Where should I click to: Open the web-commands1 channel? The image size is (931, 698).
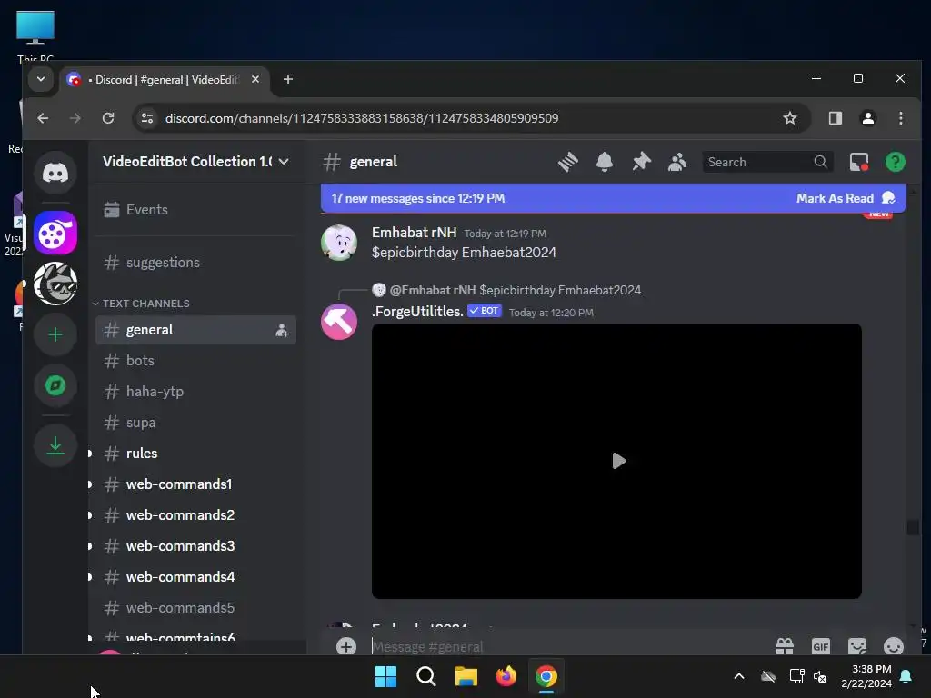(196, 484)
